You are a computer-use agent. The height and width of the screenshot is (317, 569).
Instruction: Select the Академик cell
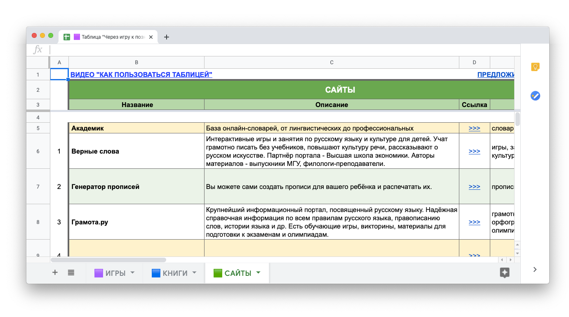tap(136, 128)
